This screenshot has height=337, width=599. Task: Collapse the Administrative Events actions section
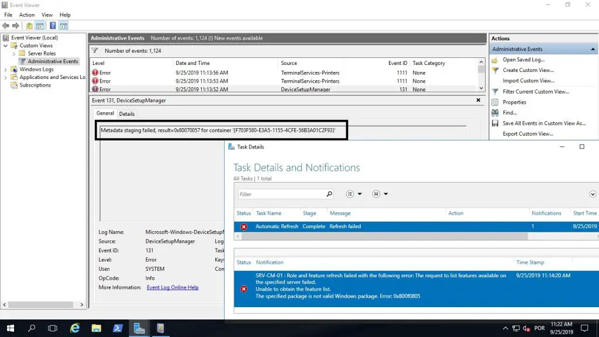593,49
